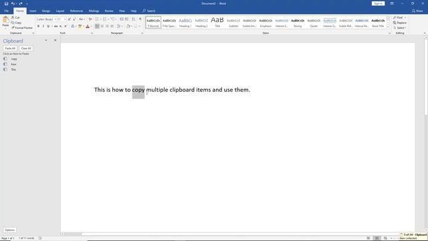
Task: Align paragraph text to the right
Action: (107, 26)
